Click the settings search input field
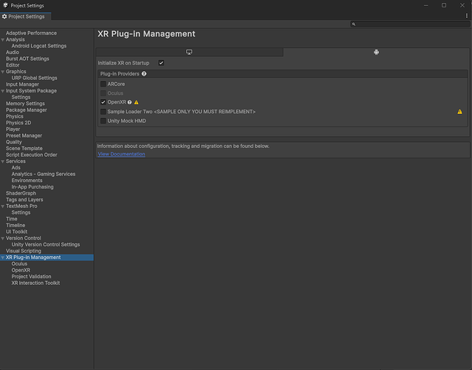This screenshot has height=370, width=472. click(412, 24)
